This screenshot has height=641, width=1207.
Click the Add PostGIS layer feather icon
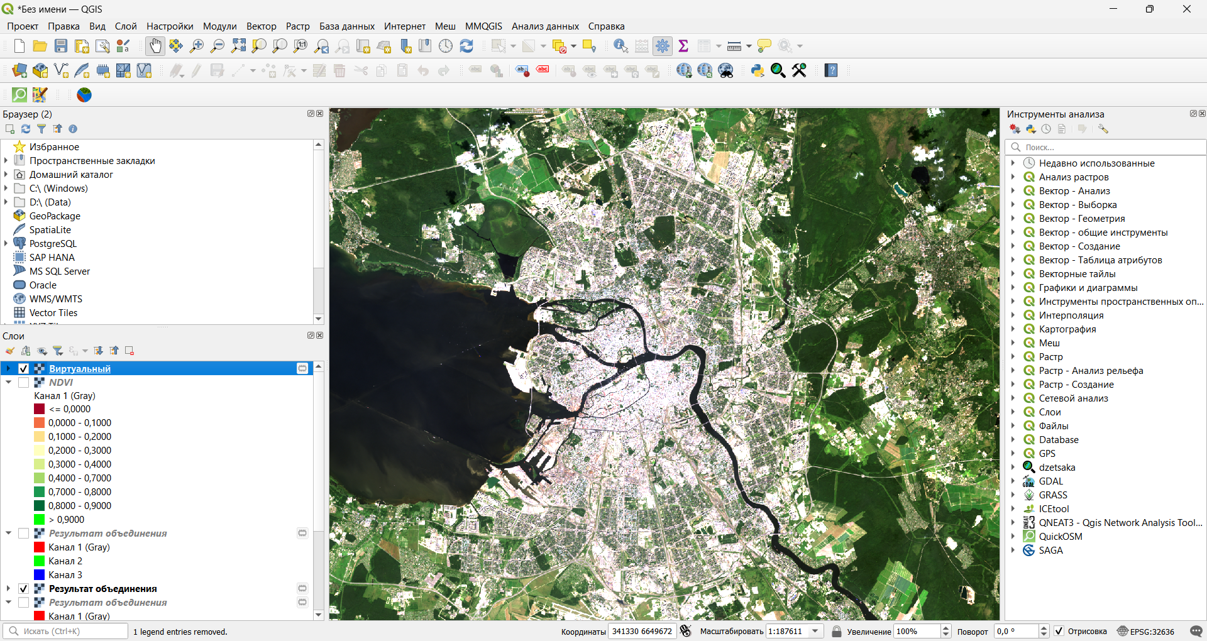(x=82, y=70)
